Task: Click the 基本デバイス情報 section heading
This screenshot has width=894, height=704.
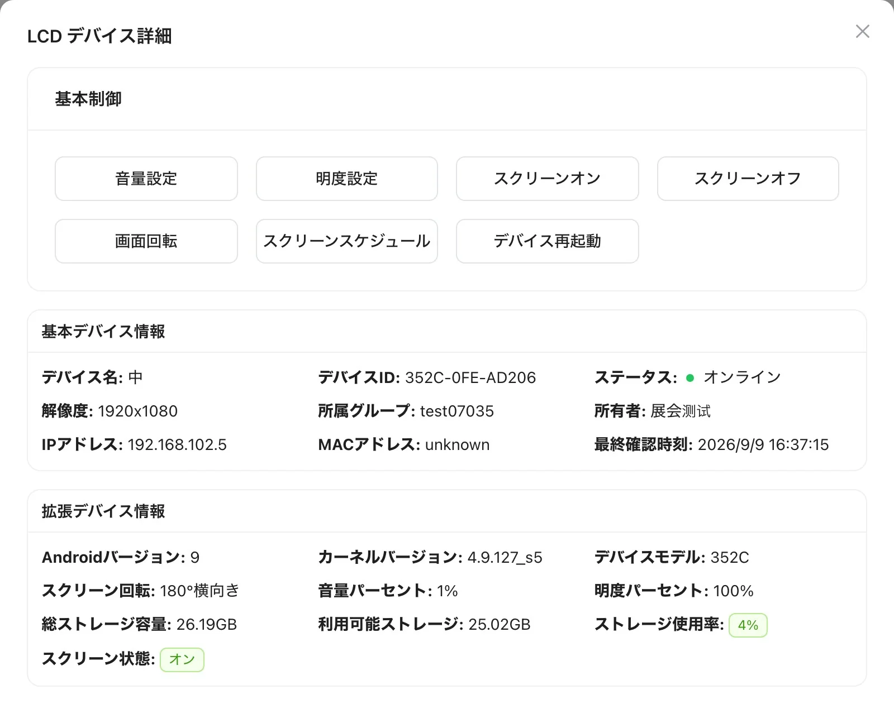Action: point(103,332)
